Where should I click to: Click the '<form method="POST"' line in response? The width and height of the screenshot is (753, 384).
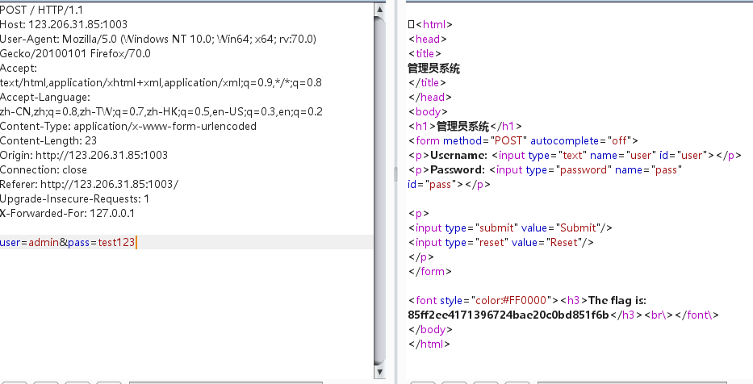(523, 140)
